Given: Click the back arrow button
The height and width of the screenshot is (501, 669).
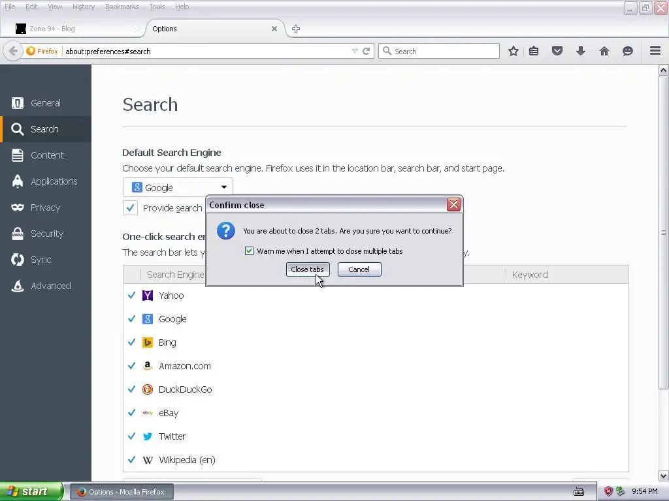Looking at the screenshot, I should 13,51.
